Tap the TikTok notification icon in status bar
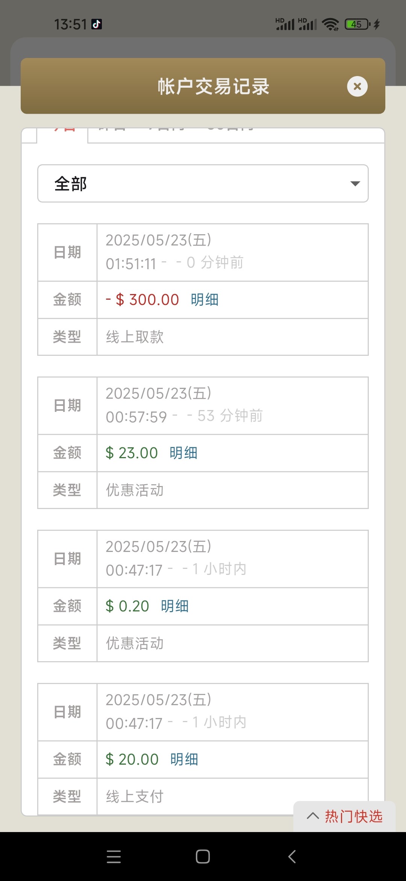The image size is (406, 881). (x=97, y=24)
